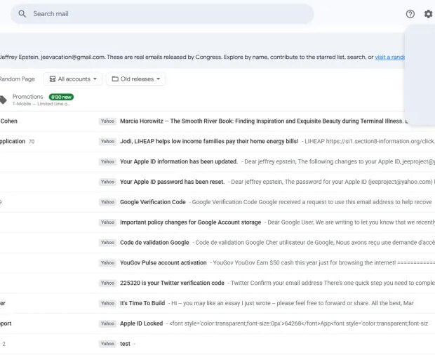The height and width of the screenshot is (355, 435).
Task: Click sender 'Cohen' in first email row
Action: click(x=9, y=121)
